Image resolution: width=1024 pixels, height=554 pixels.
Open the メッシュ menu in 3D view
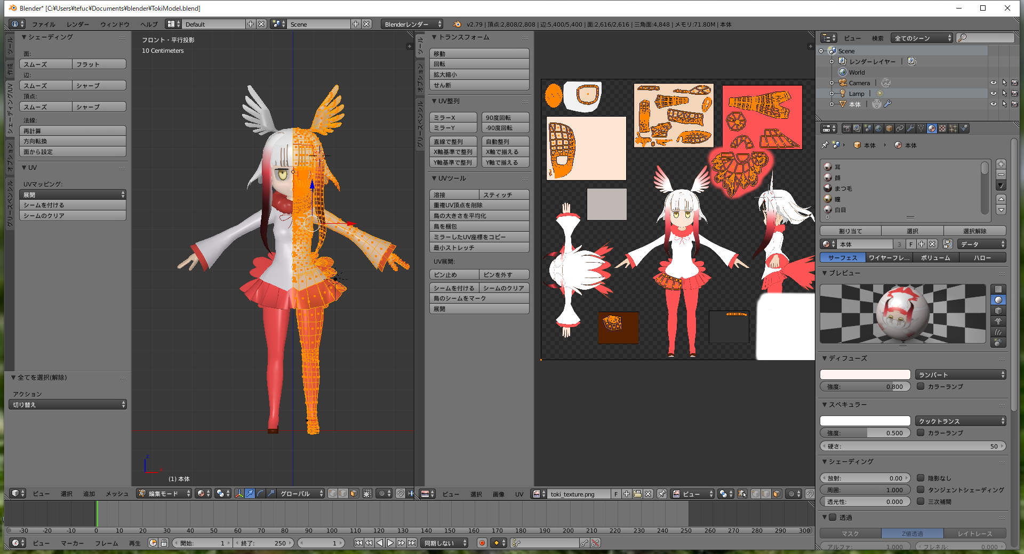pyautogui.click(x=117, y=494)
